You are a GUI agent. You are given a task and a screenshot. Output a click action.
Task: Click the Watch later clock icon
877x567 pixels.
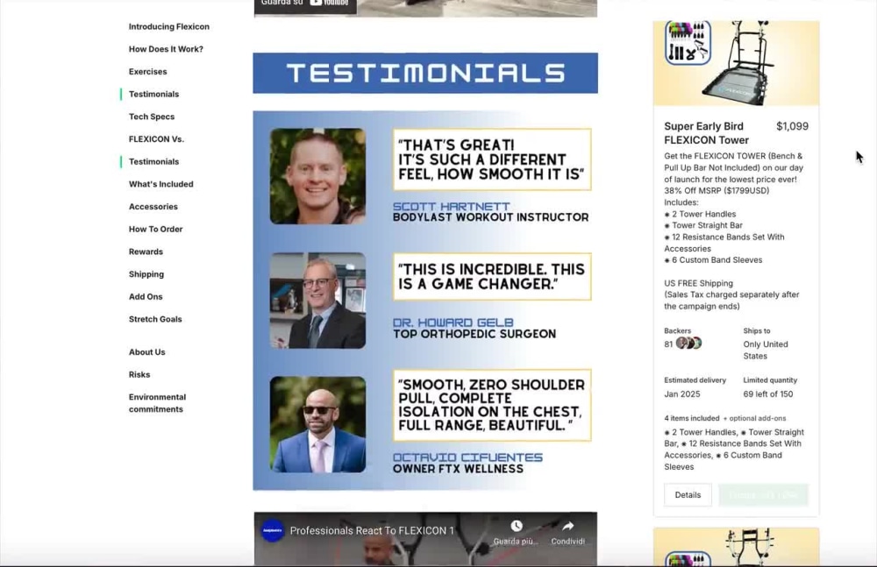(517, 526)
